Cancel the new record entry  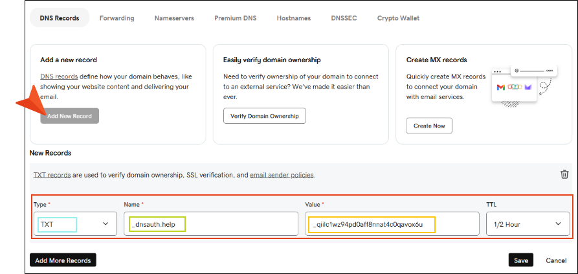pyautogui.click(x=556, y=260)
